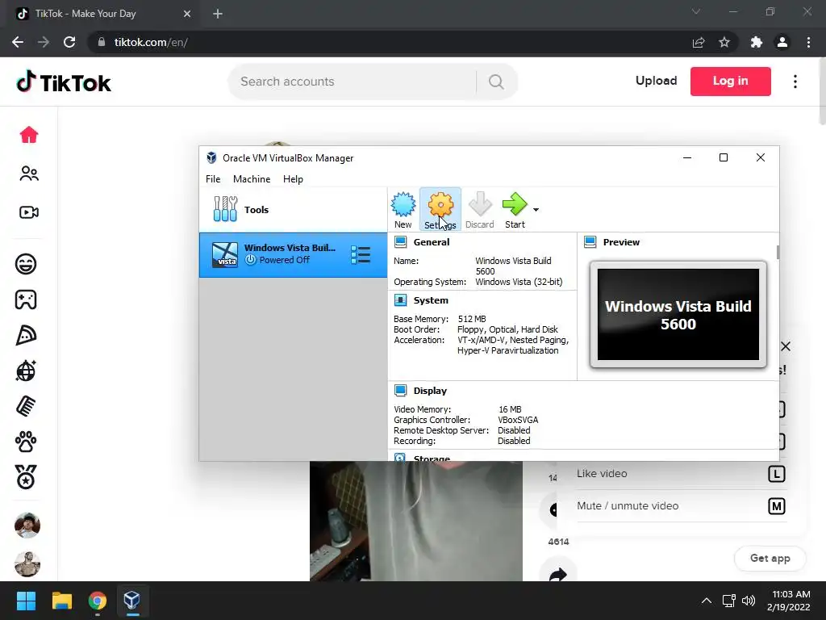This screenshot has width=826, height=620.
Task: Open the Windows Start menu
Action: coord(26,601)
